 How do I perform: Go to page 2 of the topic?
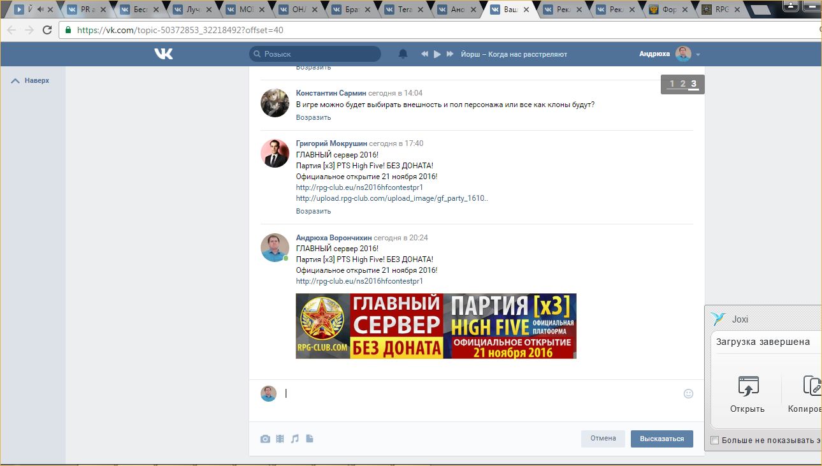[682, 84]
